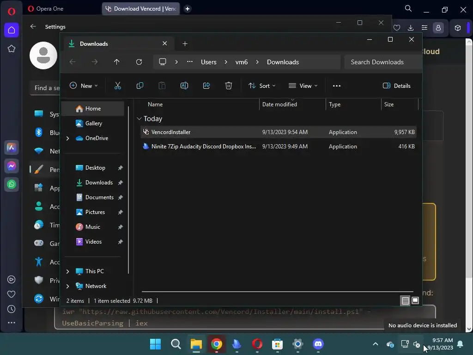Select the Ninite 7Zip Audacity Discord file
The height and width of the screenshot is (355, 473).
point(279,147)
